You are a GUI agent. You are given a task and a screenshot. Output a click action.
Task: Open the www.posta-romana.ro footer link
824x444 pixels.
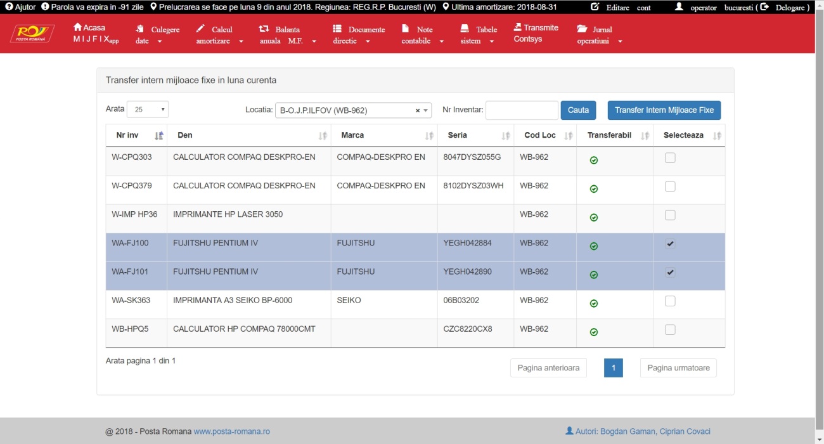coord(231,431)
